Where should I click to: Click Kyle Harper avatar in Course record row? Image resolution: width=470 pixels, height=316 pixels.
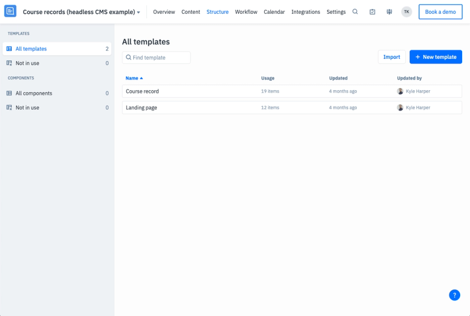pyautogui.click(x=400, y=91)
